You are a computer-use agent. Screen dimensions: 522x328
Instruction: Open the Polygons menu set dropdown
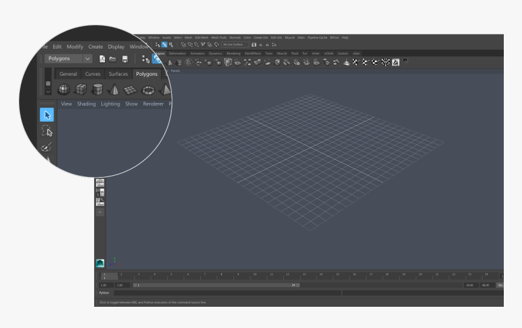click(68, 59)
